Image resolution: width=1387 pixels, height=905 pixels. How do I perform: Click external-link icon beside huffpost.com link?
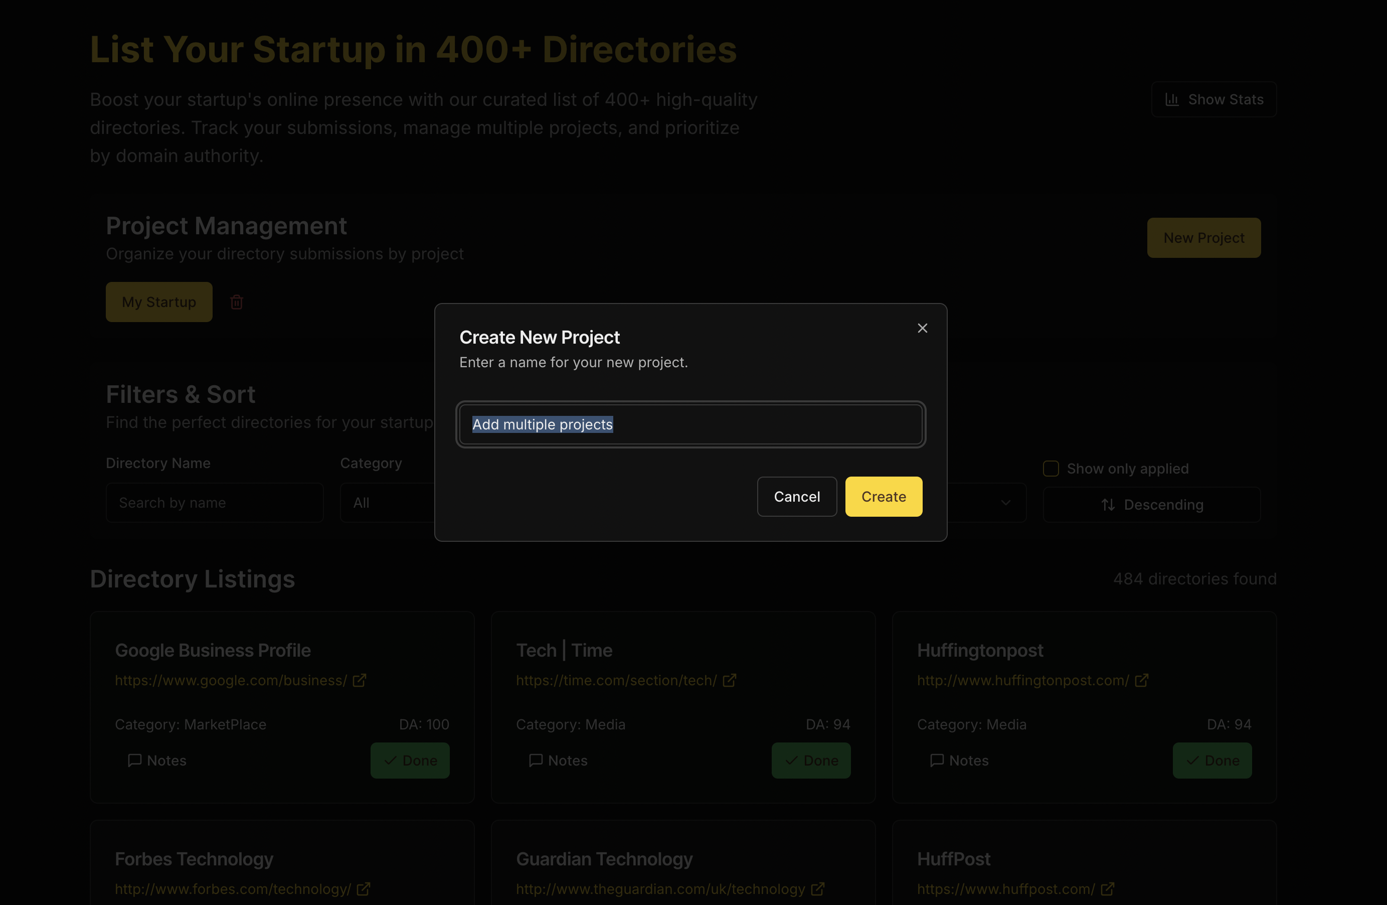(1107, 889)
